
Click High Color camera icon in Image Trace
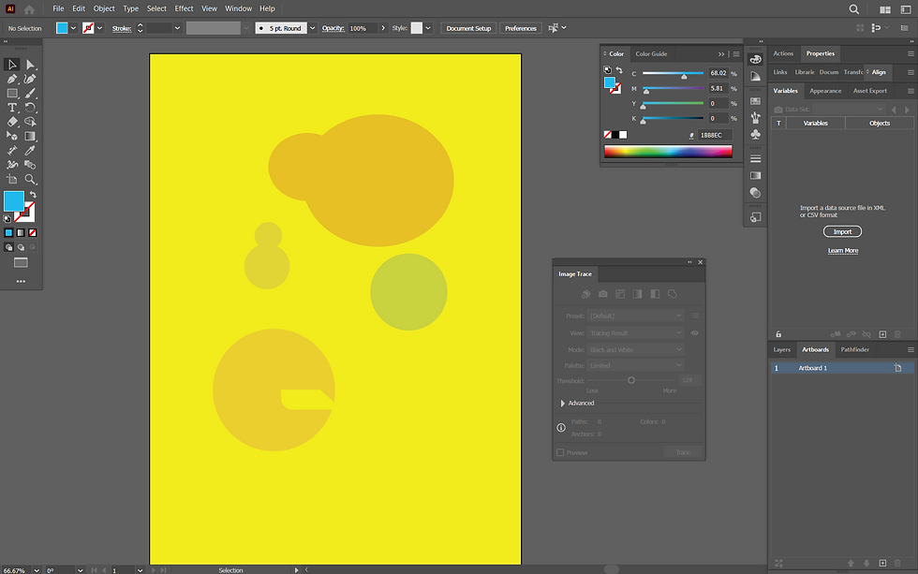pos(603,294)
